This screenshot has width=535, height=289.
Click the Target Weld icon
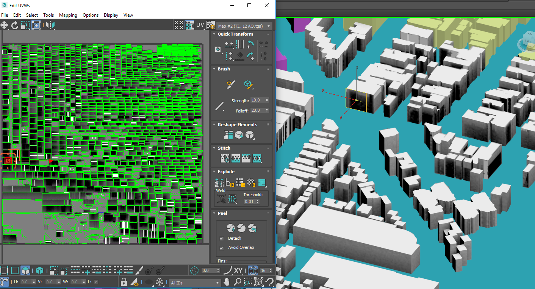pos(222,198)
